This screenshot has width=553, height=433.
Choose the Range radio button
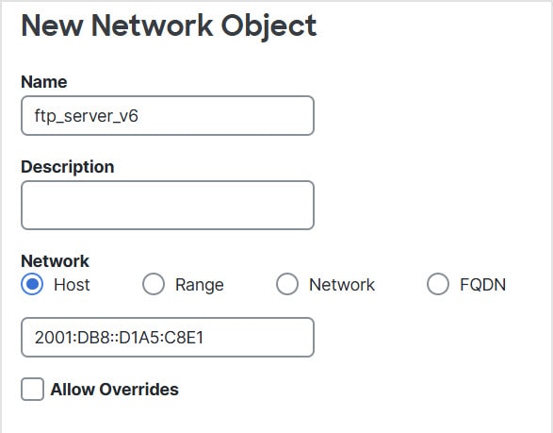pyautogui.click(x=154, y=284)
